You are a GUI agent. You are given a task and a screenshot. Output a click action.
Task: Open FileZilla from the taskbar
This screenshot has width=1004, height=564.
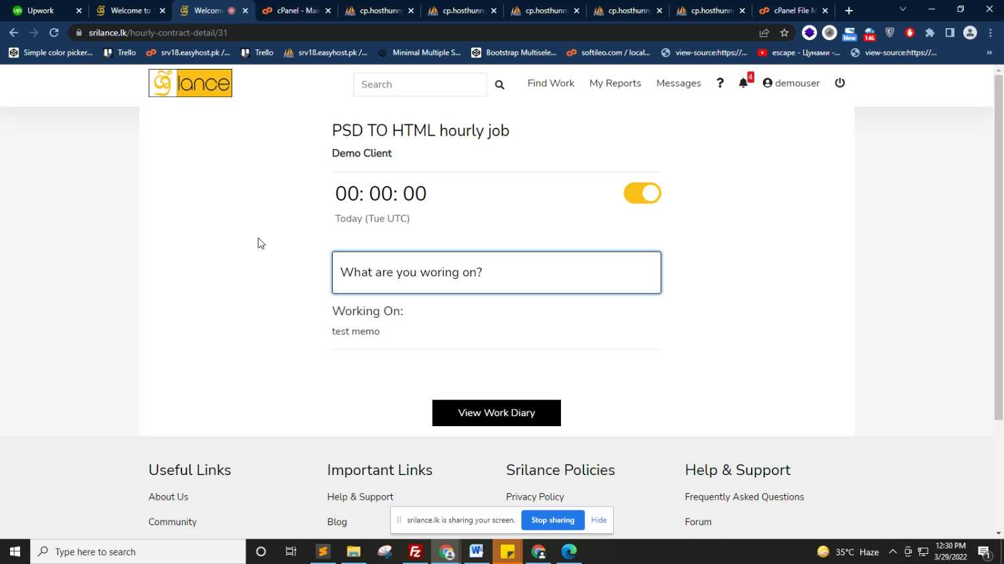click(415, 551)
